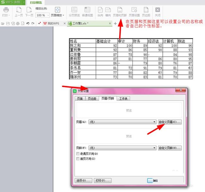The height and width of the screenshot is (192, 205).
Task: Click the table cell 隋洋州
Action: (83, 77)
